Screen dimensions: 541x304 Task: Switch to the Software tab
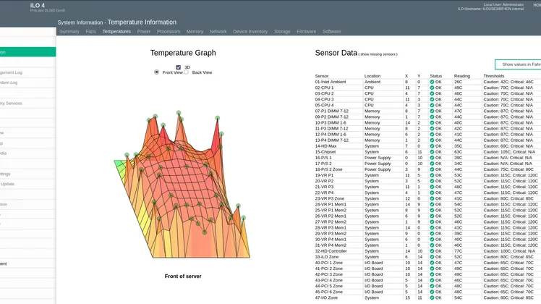331,31
